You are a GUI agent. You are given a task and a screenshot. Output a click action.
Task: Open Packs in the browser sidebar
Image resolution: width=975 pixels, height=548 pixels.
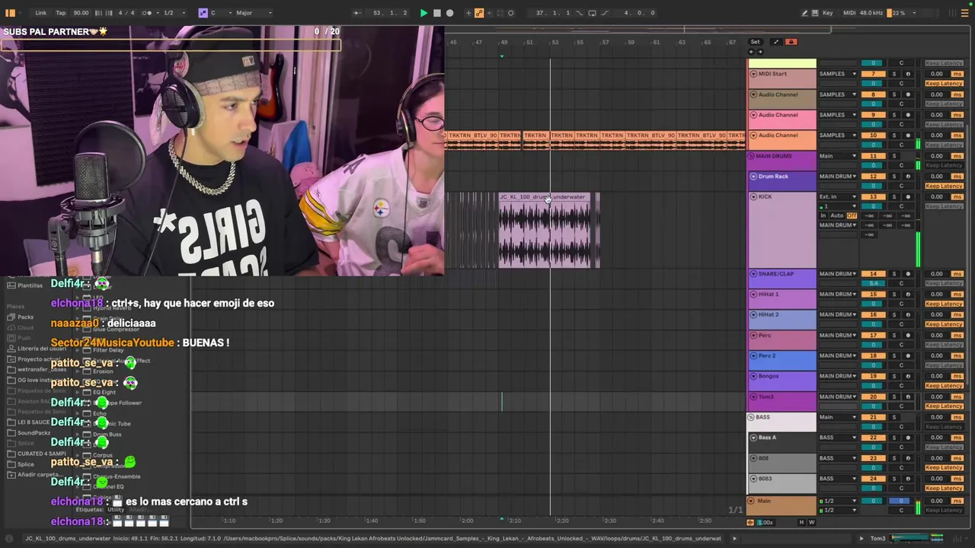[x=25, y=317]
